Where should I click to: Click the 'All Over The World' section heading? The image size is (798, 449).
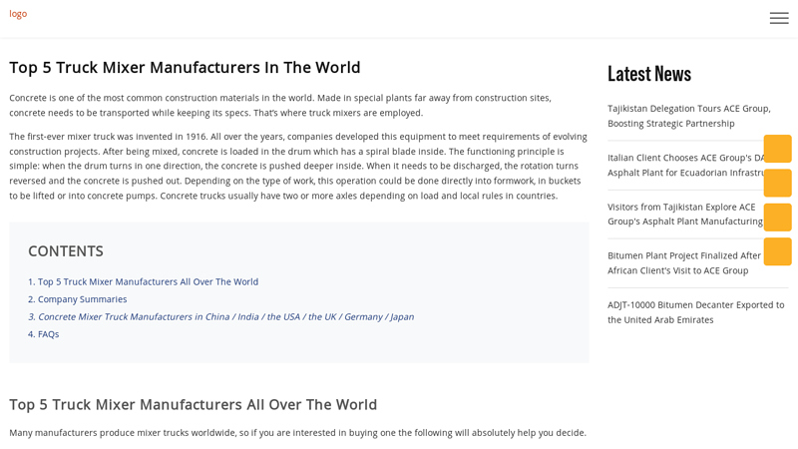coord(193,404)
